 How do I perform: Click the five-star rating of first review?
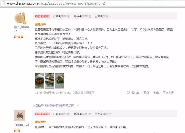click(42, 16)
